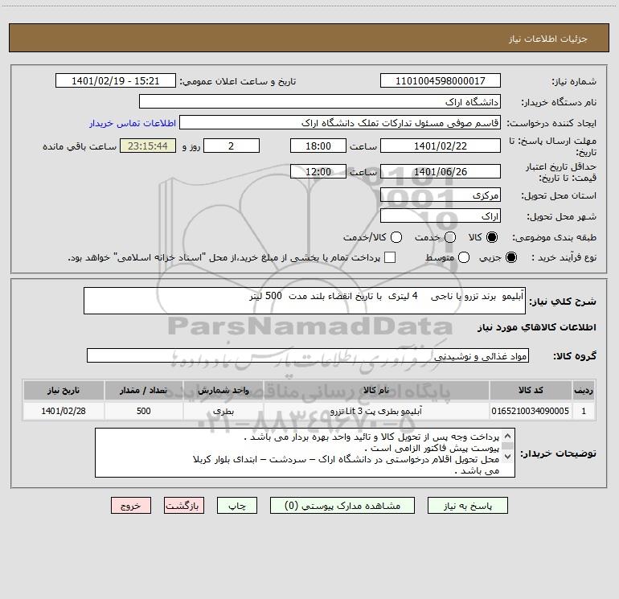
Task: Click the واحد شمارش column header
Action: tap(223, 390)
